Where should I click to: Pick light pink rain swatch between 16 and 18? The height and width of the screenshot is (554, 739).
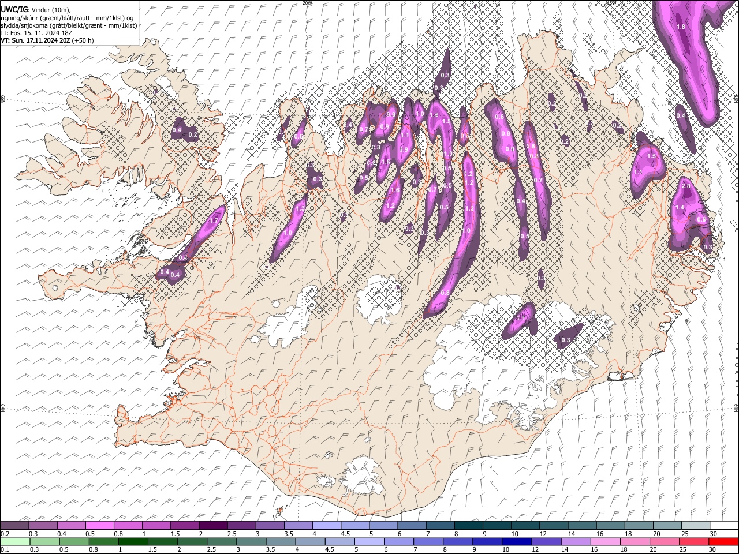pos(606,541)
